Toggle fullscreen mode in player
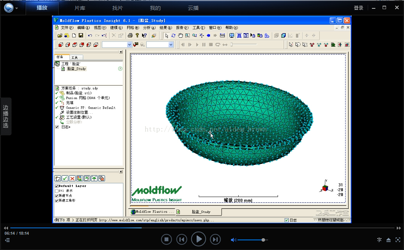The width and height of the screenshot is (404, 250). (398, 240)
